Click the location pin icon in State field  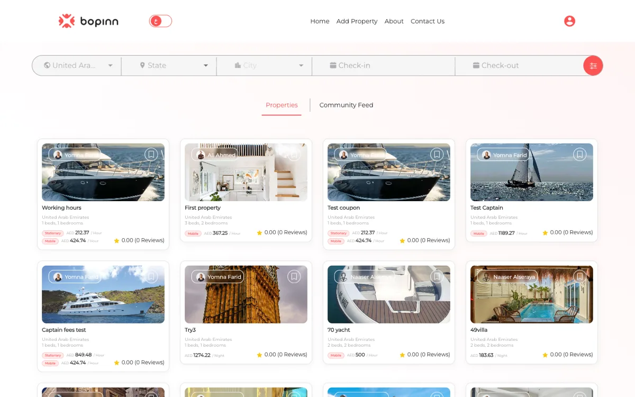pos(142,66)
